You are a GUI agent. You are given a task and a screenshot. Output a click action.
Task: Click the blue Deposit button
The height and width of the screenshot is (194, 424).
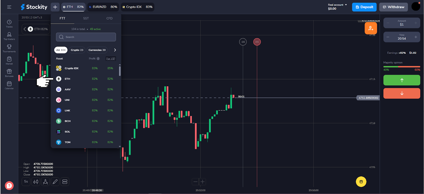(x=364, y=7)
